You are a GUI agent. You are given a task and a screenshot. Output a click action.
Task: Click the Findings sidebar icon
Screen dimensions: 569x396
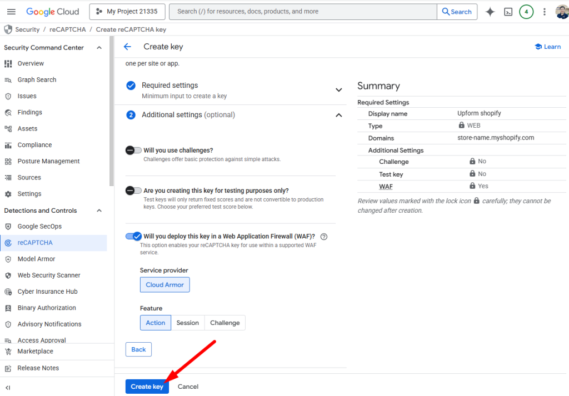tap(8, 112)
